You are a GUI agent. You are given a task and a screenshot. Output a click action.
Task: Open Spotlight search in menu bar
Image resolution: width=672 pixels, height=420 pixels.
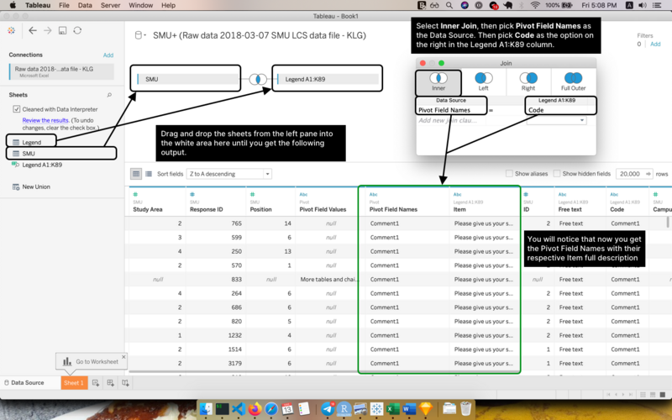pos(449,5)
